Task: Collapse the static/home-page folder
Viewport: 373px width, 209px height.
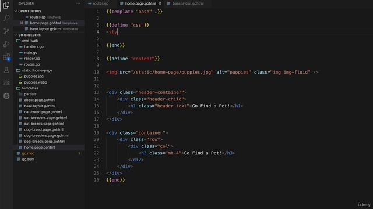Action: point(37,70)
